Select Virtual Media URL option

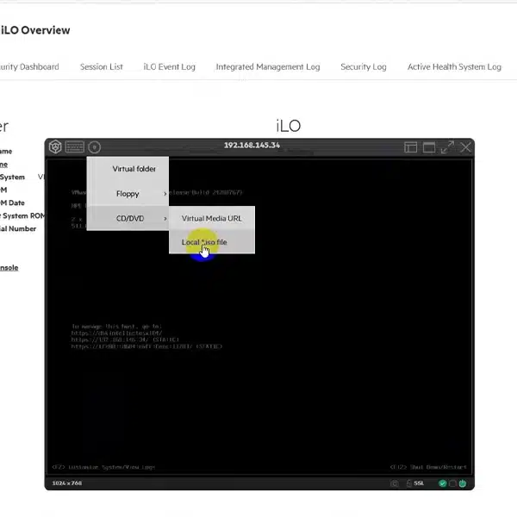[x=211, y=218]
